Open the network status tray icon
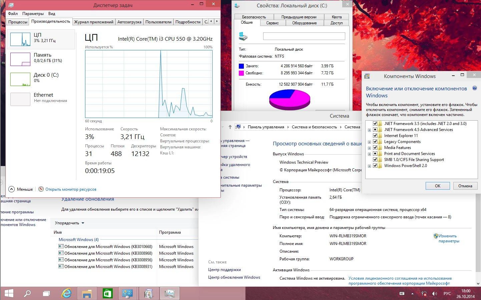Image resolution: width=481 pixels, height=300 pixels. coord(424,294)
